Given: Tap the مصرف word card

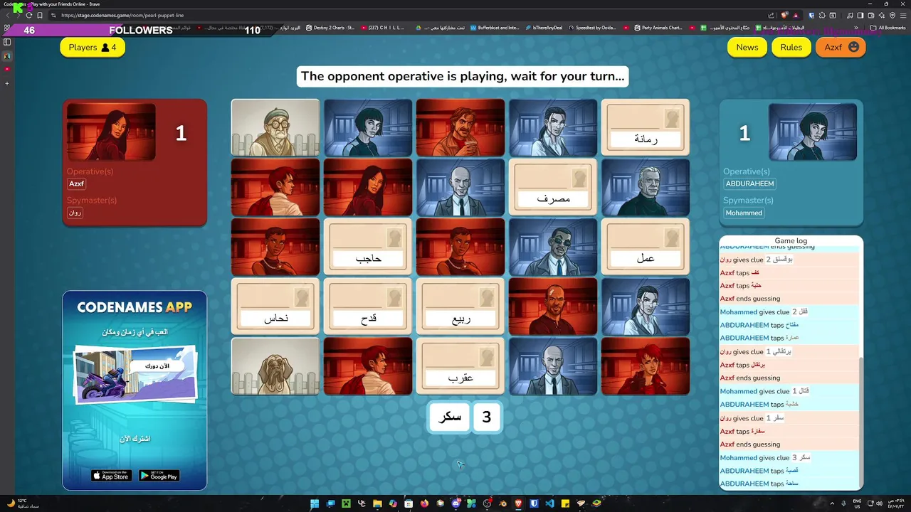Looking at the screenshot, I should tap(553, 187).
